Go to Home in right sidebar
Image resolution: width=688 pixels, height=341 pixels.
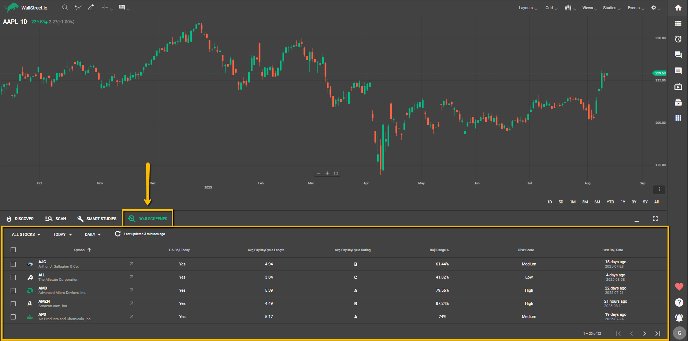(678, 8)
